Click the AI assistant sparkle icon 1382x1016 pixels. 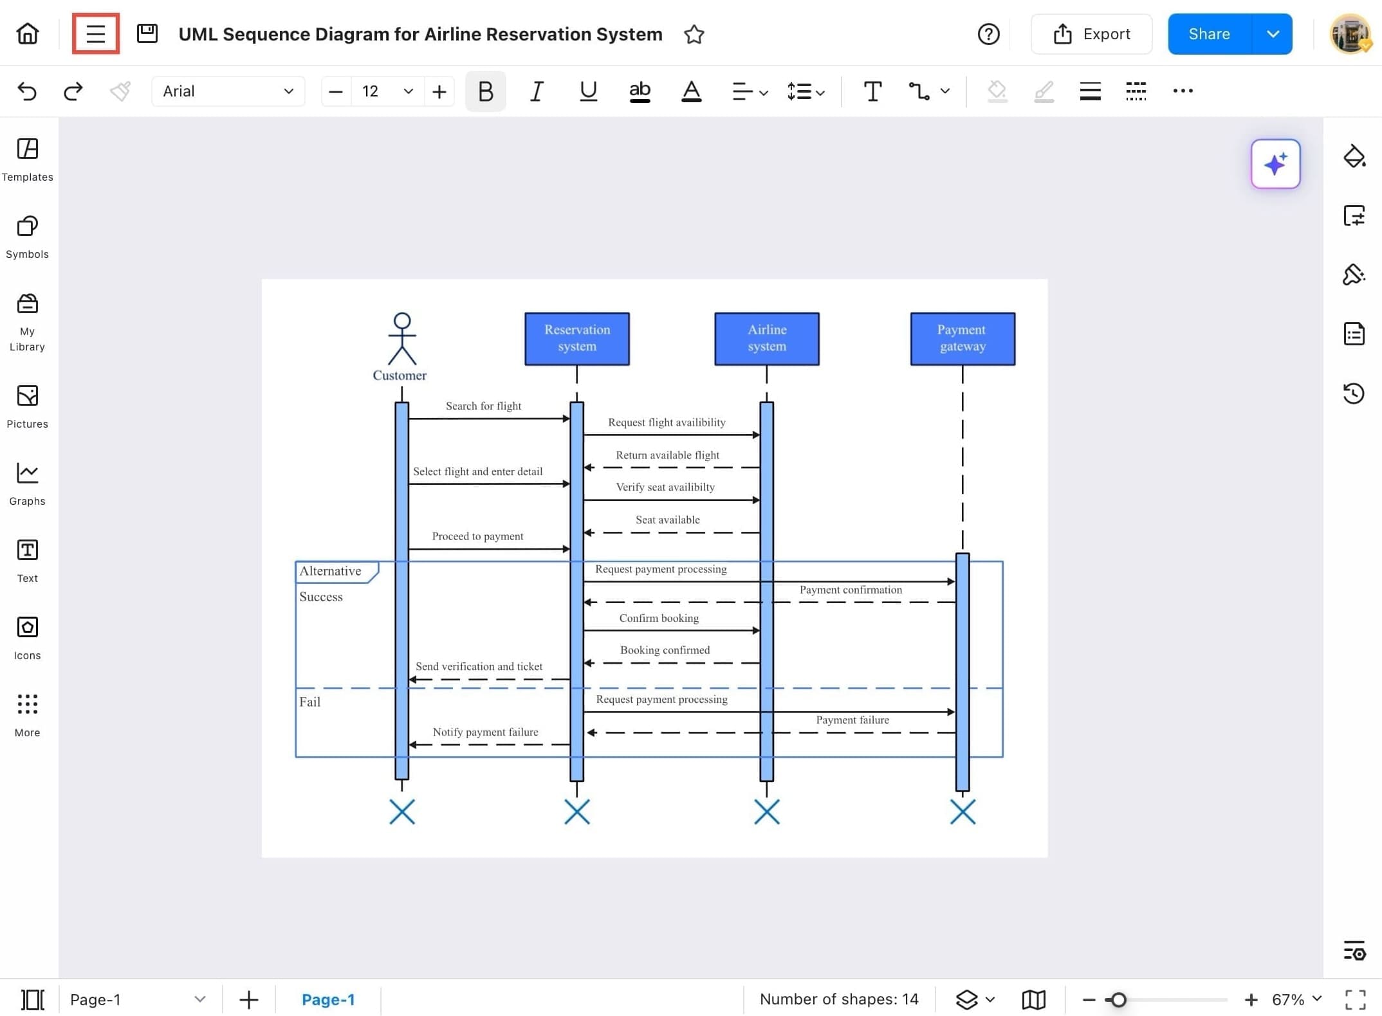click(1275, 164)
